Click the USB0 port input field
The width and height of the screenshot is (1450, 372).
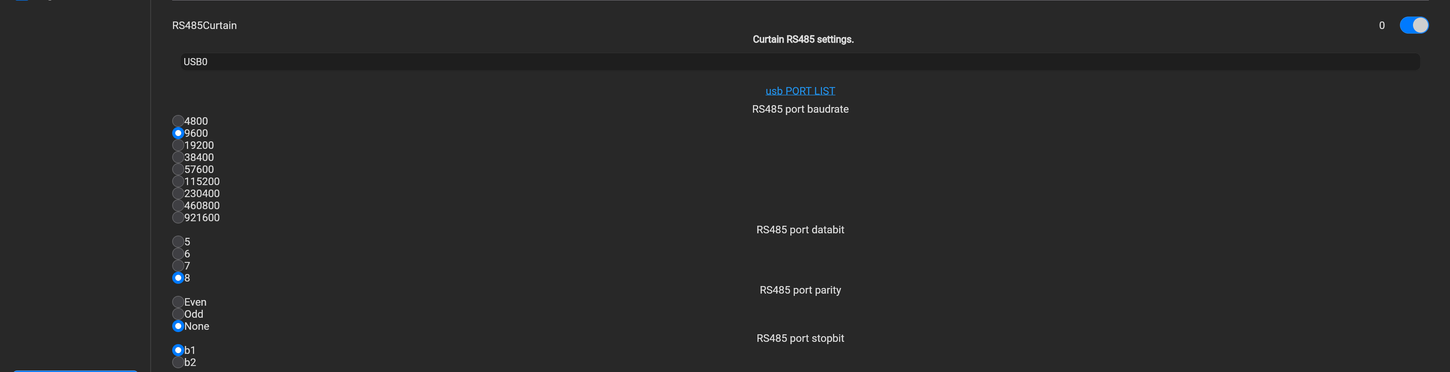tap(799, 62)
